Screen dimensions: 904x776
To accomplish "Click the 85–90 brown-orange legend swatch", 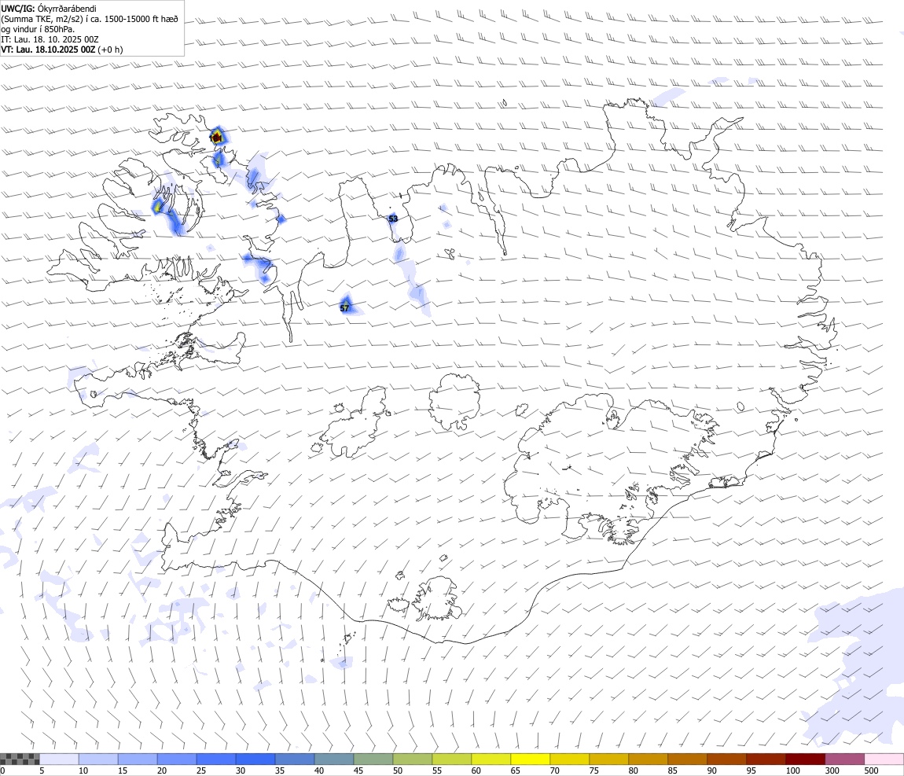I will [687, 759].
